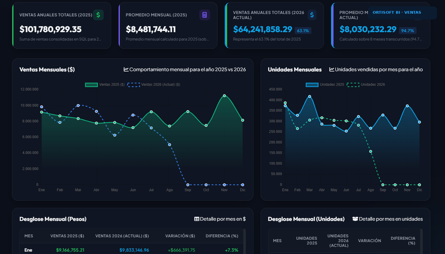Select the Unidades 2026 August data point

click(371, 152)
